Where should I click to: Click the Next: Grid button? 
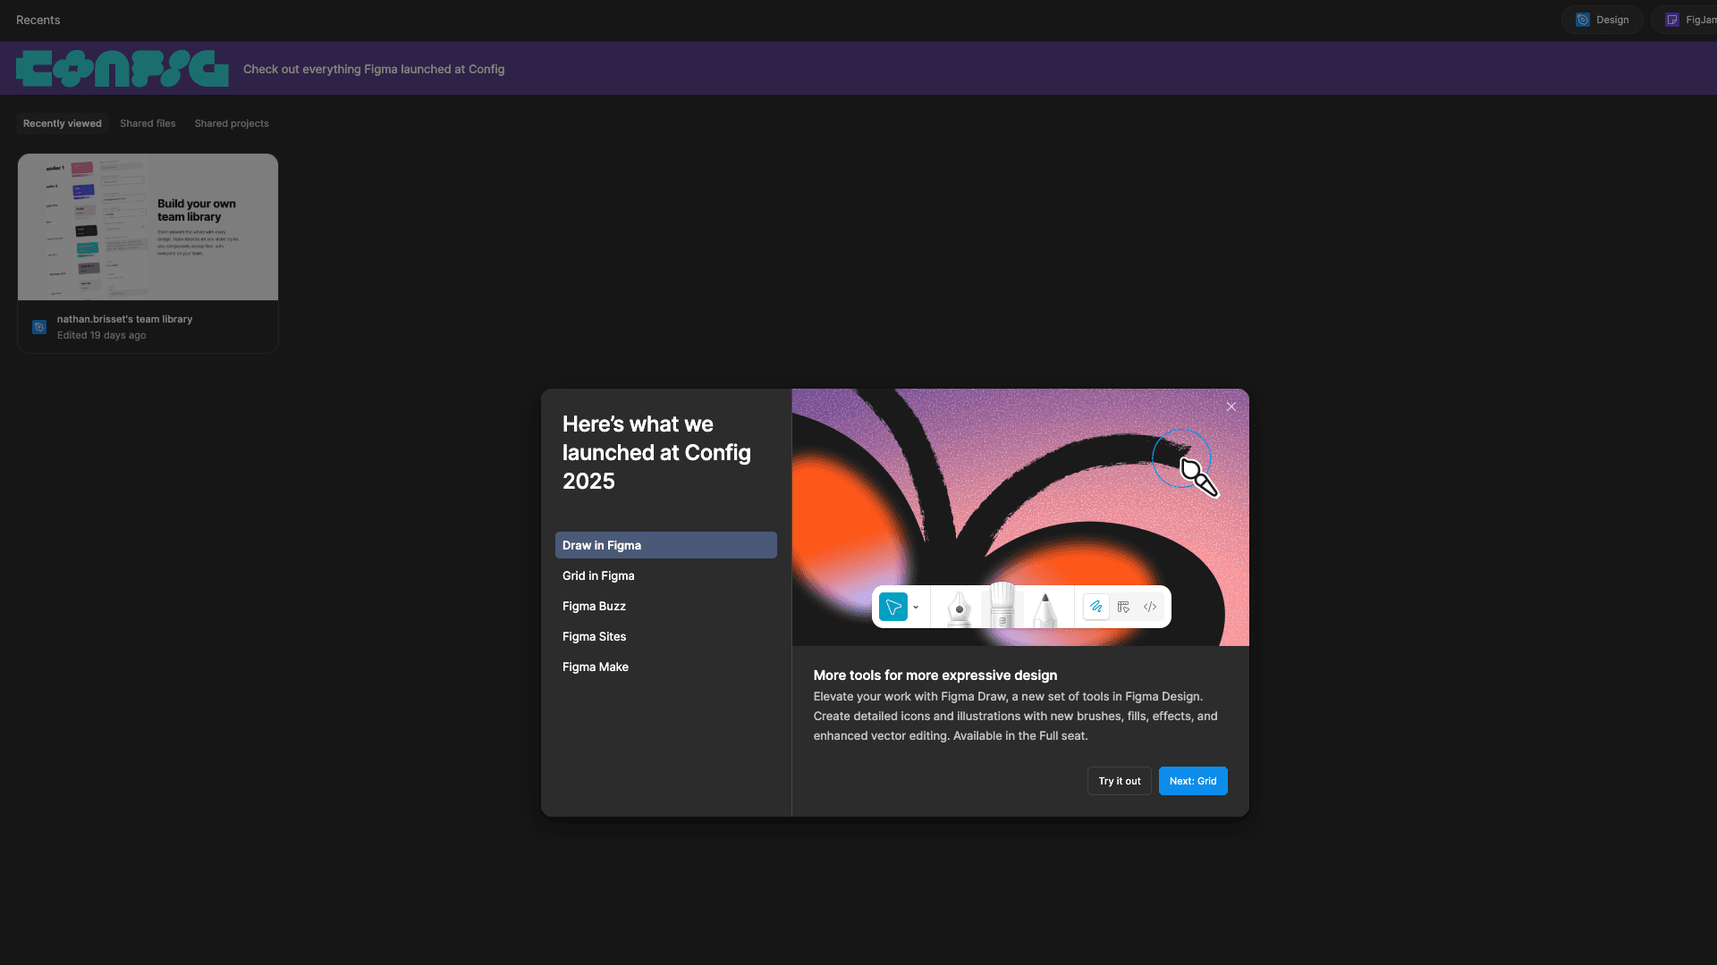[1192, 781]
